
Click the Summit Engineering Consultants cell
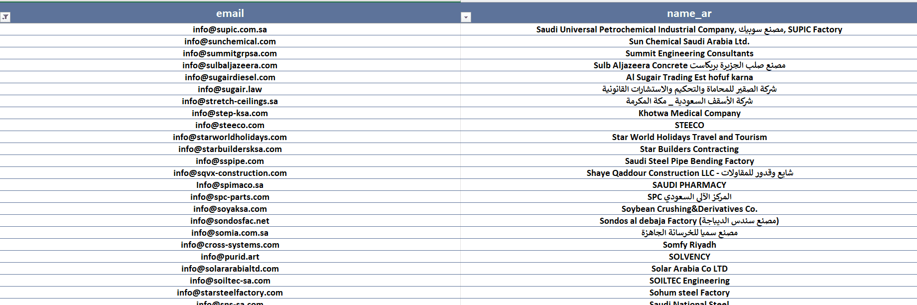[x=689, y=53]
